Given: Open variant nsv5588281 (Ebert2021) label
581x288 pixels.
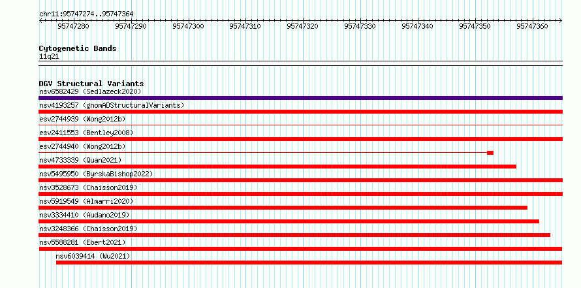Looking at the screenshot, I should (x=82, y=242).
